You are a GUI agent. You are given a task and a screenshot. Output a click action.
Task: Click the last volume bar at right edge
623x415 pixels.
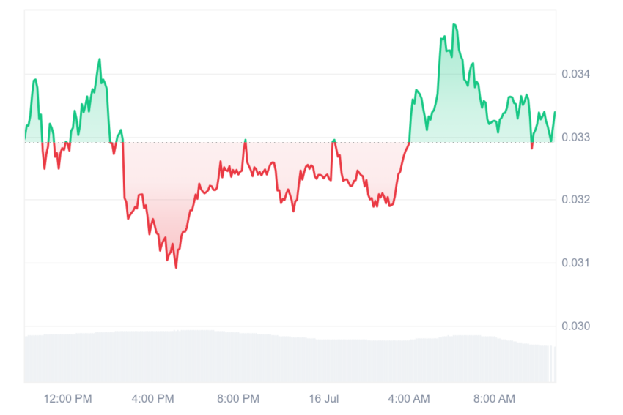pyautogui.click(x=554, y=364)
